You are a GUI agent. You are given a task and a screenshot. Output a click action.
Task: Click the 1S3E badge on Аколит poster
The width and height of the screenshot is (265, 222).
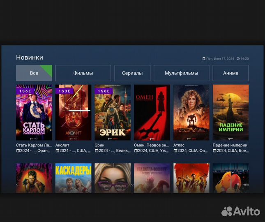pos(65,91)
